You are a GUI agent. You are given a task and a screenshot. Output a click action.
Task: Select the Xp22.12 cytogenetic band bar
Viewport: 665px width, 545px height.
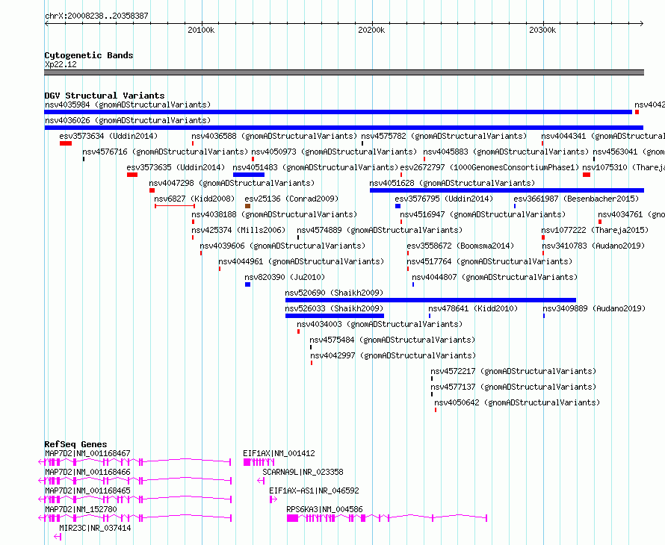344,72
